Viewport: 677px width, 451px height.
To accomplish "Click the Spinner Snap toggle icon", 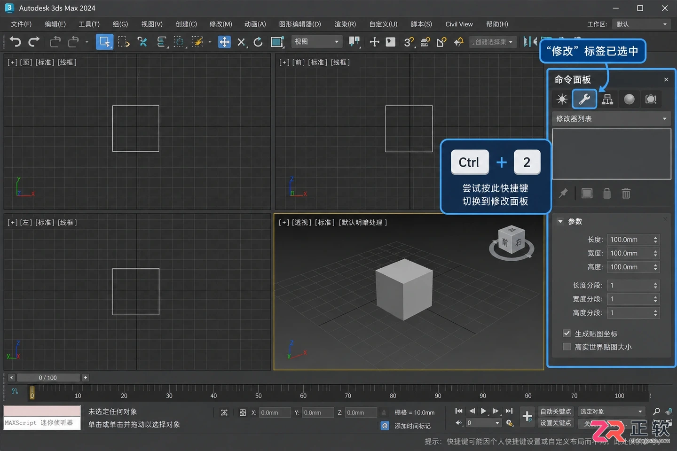I will [x=458, y=42].
